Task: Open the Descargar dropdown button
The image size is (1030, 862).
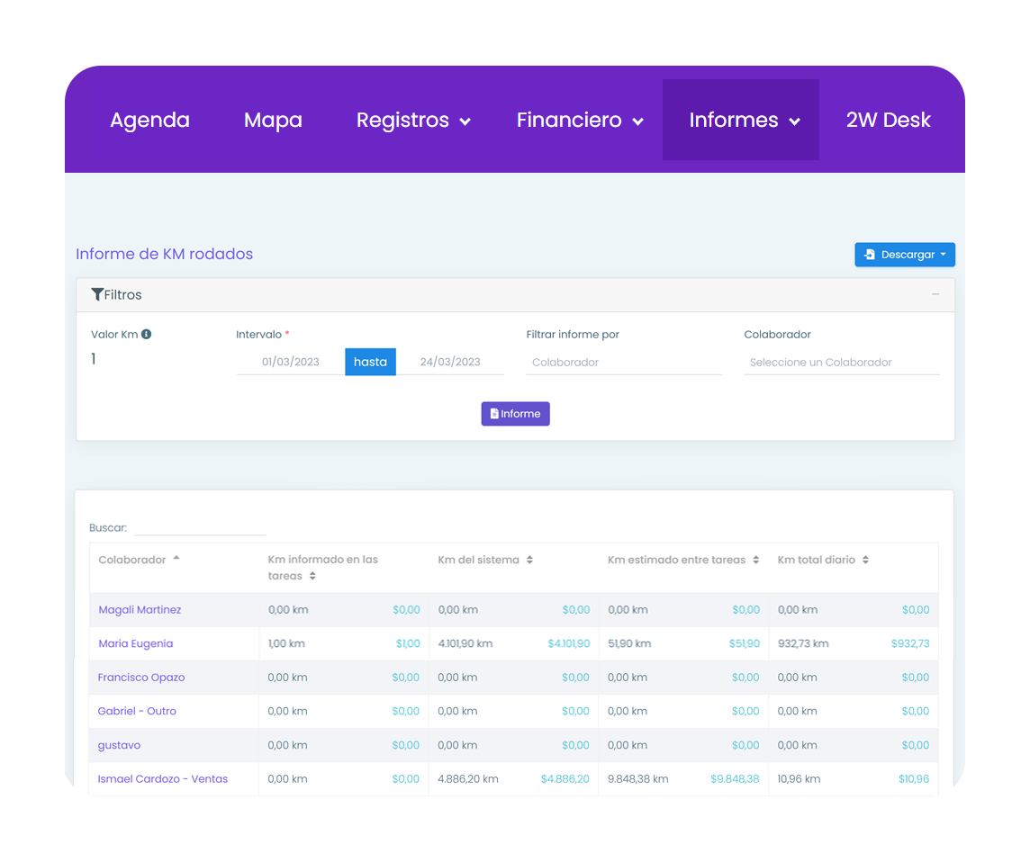Action: pos(904,255)
